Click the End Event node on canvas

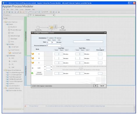point(63,27)
